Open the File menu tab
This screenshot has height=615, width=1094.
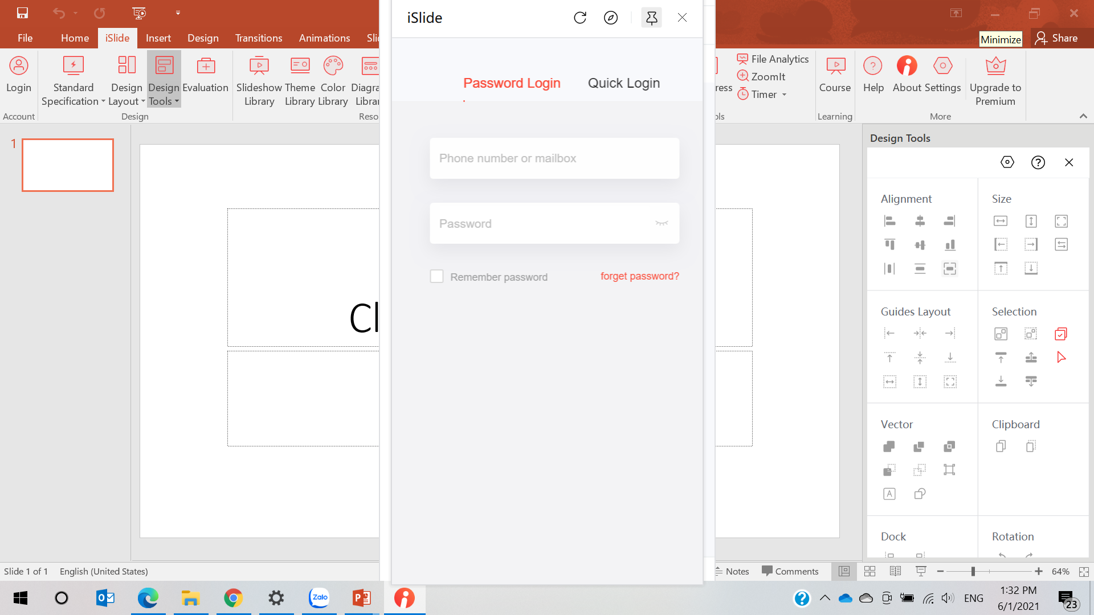point(25,38)
